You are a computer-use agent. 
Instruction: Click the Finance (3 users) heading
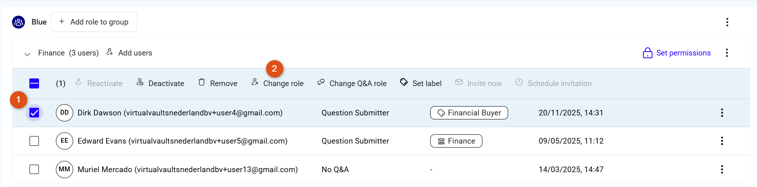[68, 53]
